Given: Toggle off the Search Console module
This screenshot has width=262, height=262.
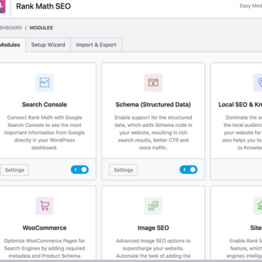Looking at the screenshot, I should pos(79,170).
